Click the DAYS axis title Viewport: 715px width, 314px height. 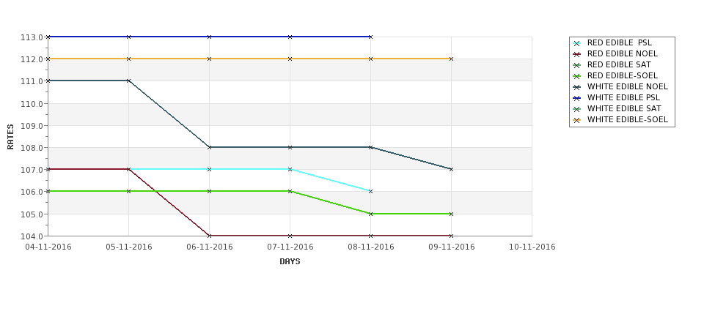click(x=290, y=262)
